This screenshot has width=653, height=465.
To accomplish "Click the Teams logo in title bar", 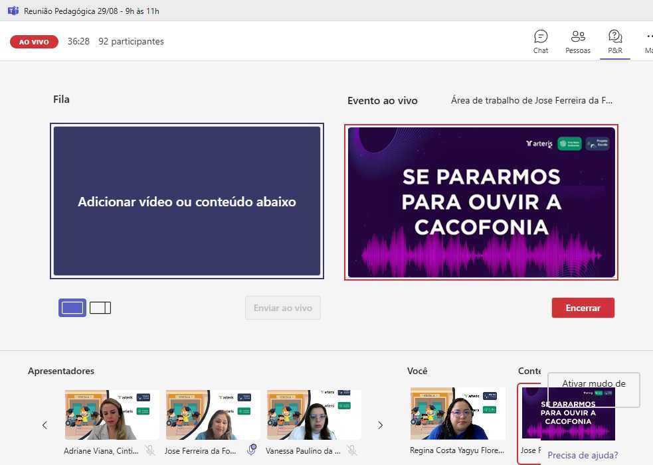I will pyautogui.click(x=12, y=11).
